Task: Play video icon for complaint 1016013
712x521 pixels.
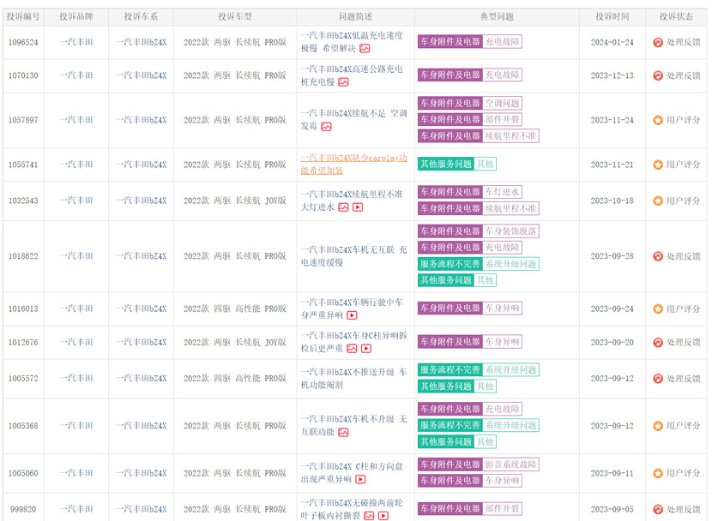Action: point(352,315)
